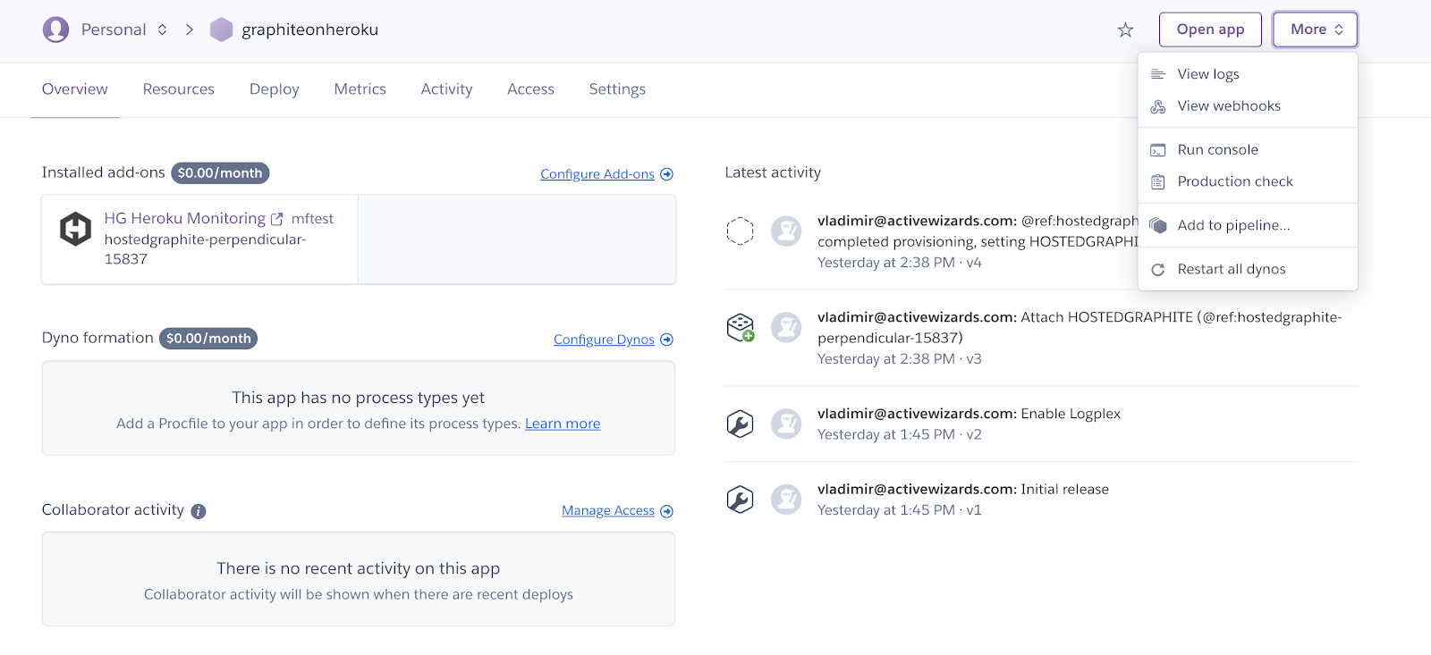
Task: Click the View logs lines icon
Action: coord(1158,74)
